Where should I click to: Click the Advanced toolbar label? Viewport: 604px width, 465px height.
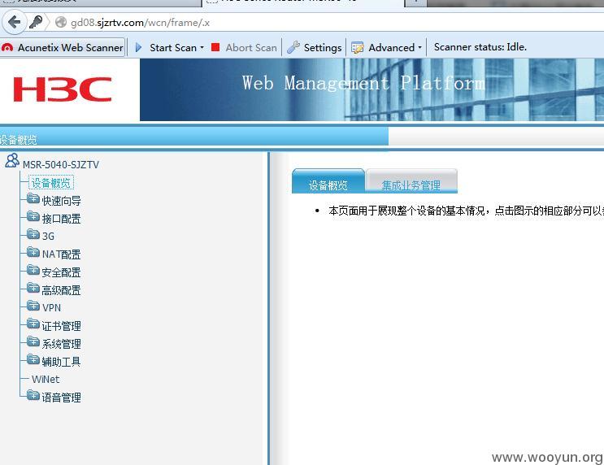point(391,48)
